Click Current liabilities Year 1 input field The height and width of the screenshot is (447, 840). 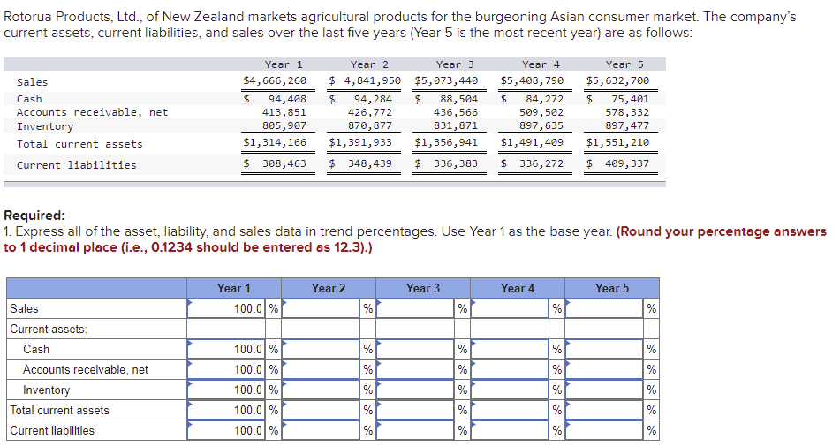226,430
